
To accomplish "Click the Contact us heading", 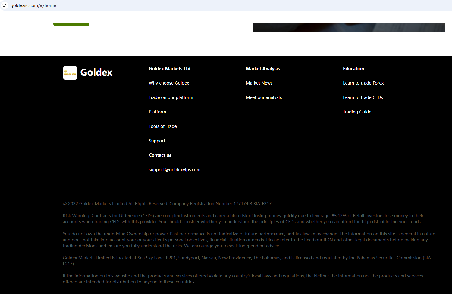I will (x=160, y=155).
